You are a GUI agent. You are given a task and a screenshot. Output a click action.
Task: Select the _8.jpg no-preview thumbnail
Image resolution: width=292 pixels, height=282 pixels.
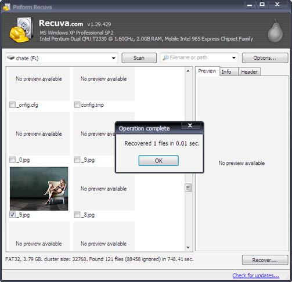point(104,189)
